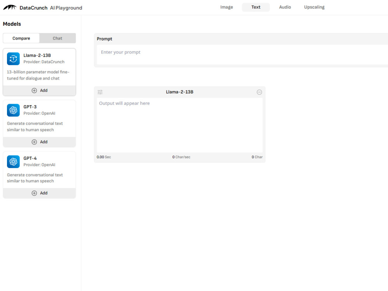Click the Llama-2-13B model icon
Screen dimensions: 388x291
tap(13, 59)
